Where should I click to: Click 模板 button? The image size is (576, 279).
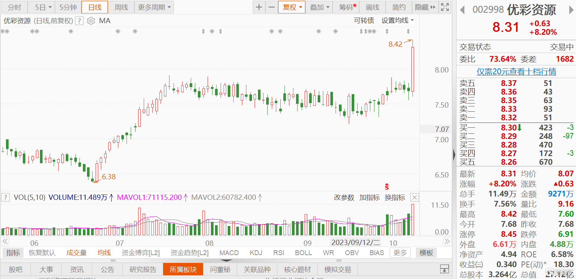(426, 253)
